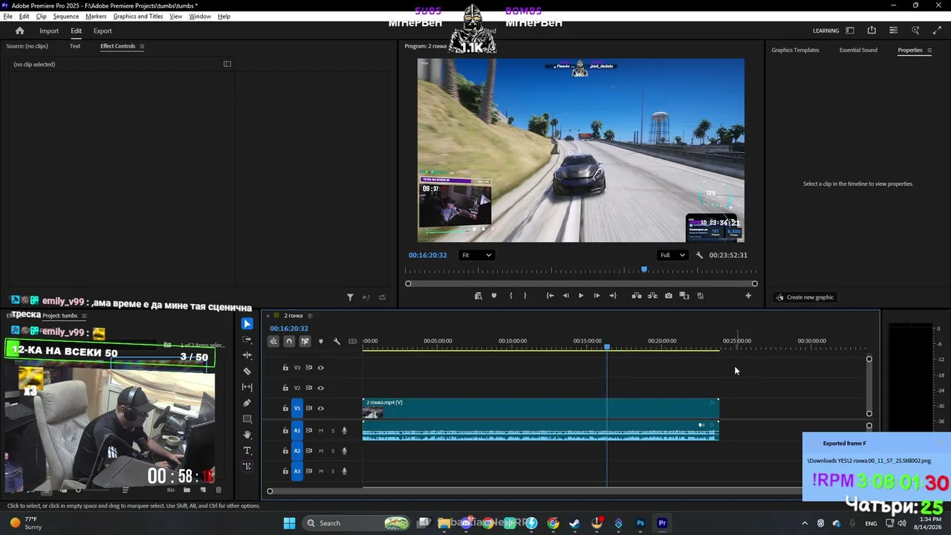Click the timeline playhead on the ruler
This screenshot has height=535, width=951.
coord(607,347)
